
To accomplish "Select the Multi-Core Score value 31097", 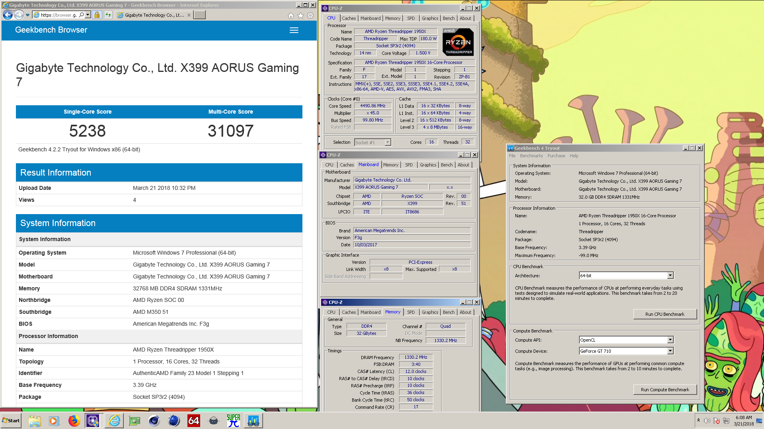I will (x=231, y=131).
